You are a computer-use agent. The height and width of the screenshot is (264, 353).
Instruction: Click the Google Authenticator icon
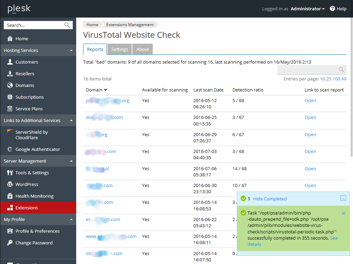coord(10,149)
